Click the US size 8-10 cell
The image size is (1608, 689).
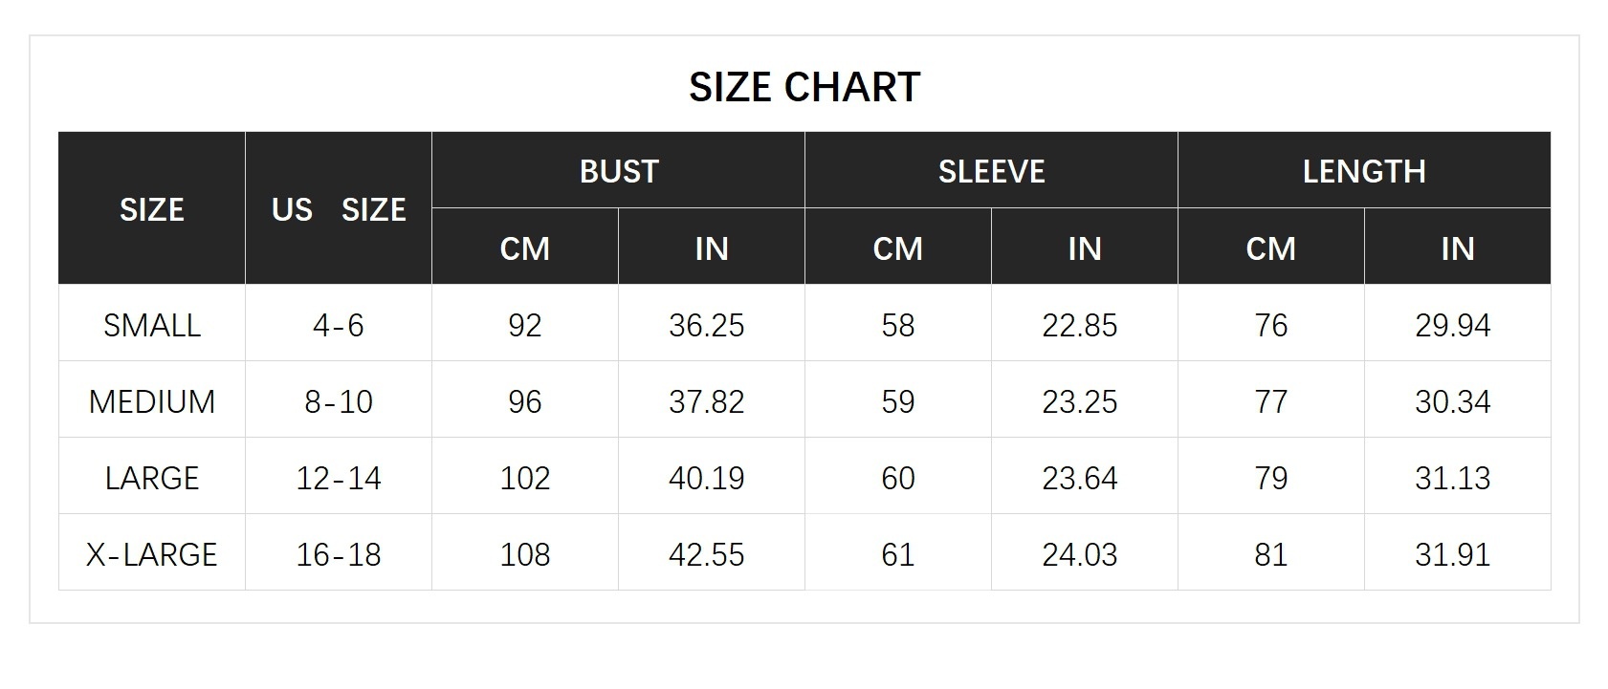point(339,401)
